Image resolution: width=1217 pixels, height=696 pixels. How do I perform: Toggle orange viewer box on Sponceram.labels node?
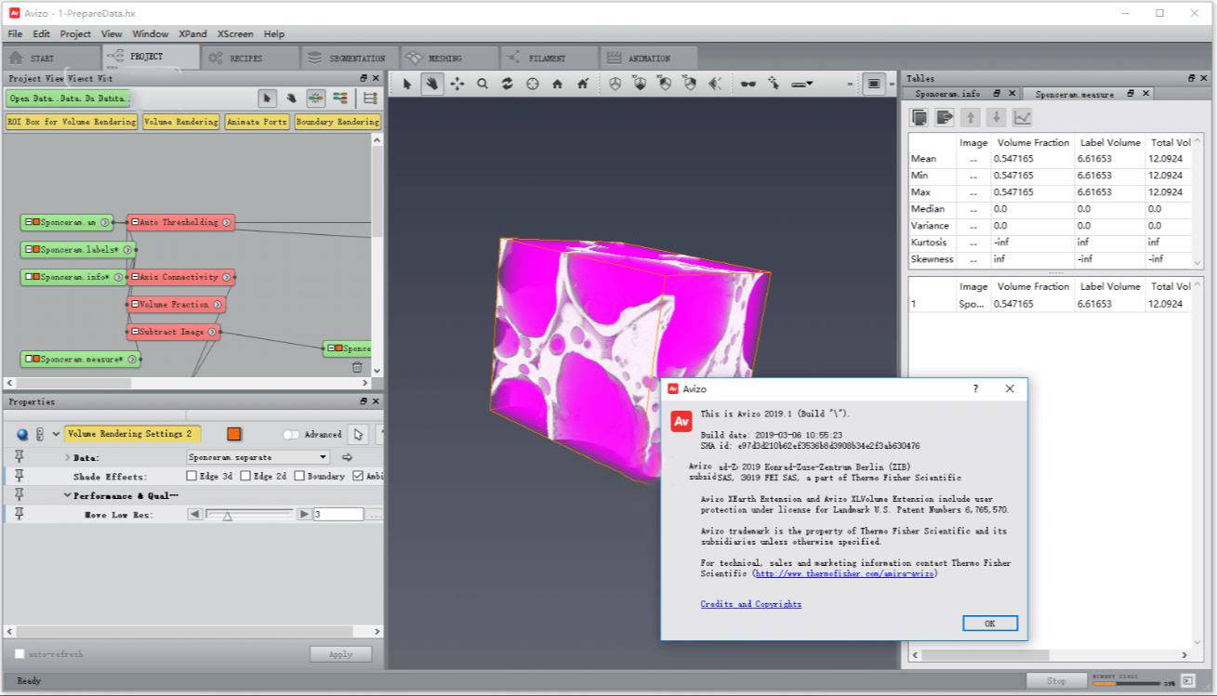(x=35, y=250)
